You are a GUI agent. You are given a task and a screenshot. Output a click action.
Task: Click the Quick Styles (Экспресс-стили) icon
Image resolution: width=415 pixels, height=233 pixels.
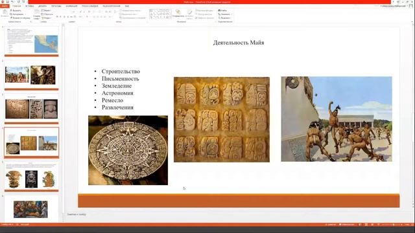coord(189,12)
